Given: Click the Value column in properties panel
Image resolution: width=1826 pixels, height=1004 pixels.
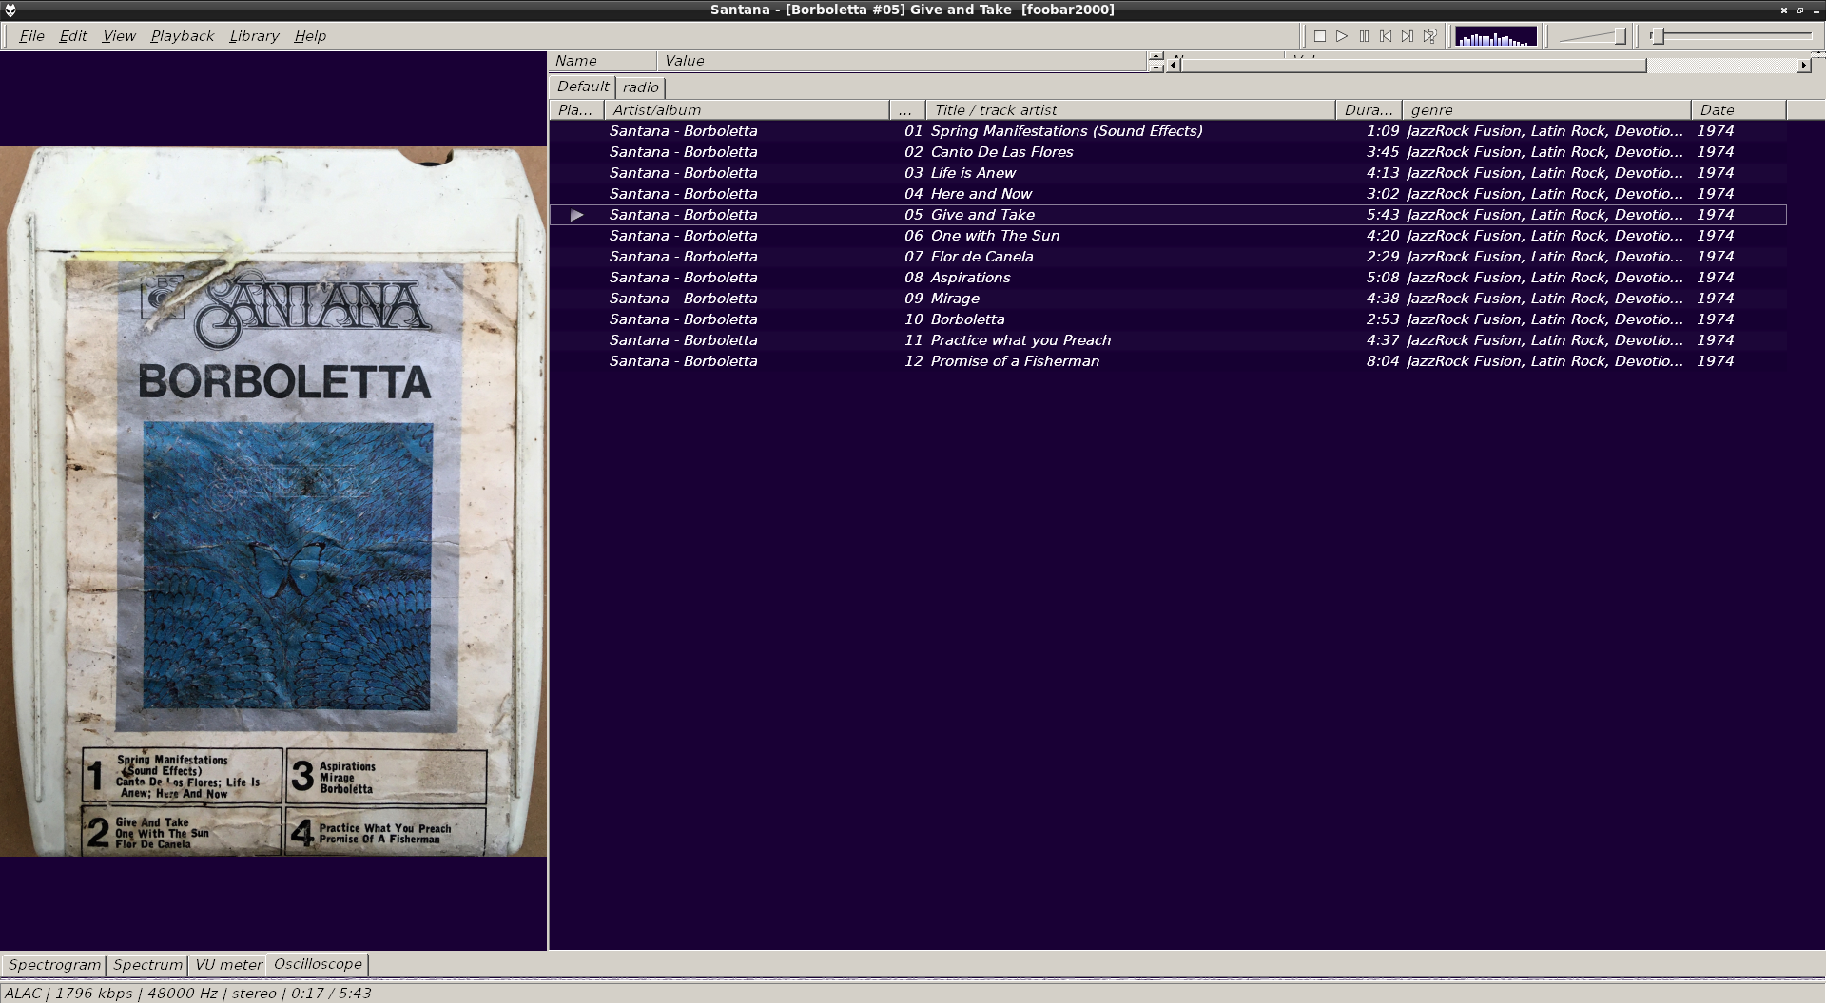Looking at the screenshot, I should pos(902,61).
